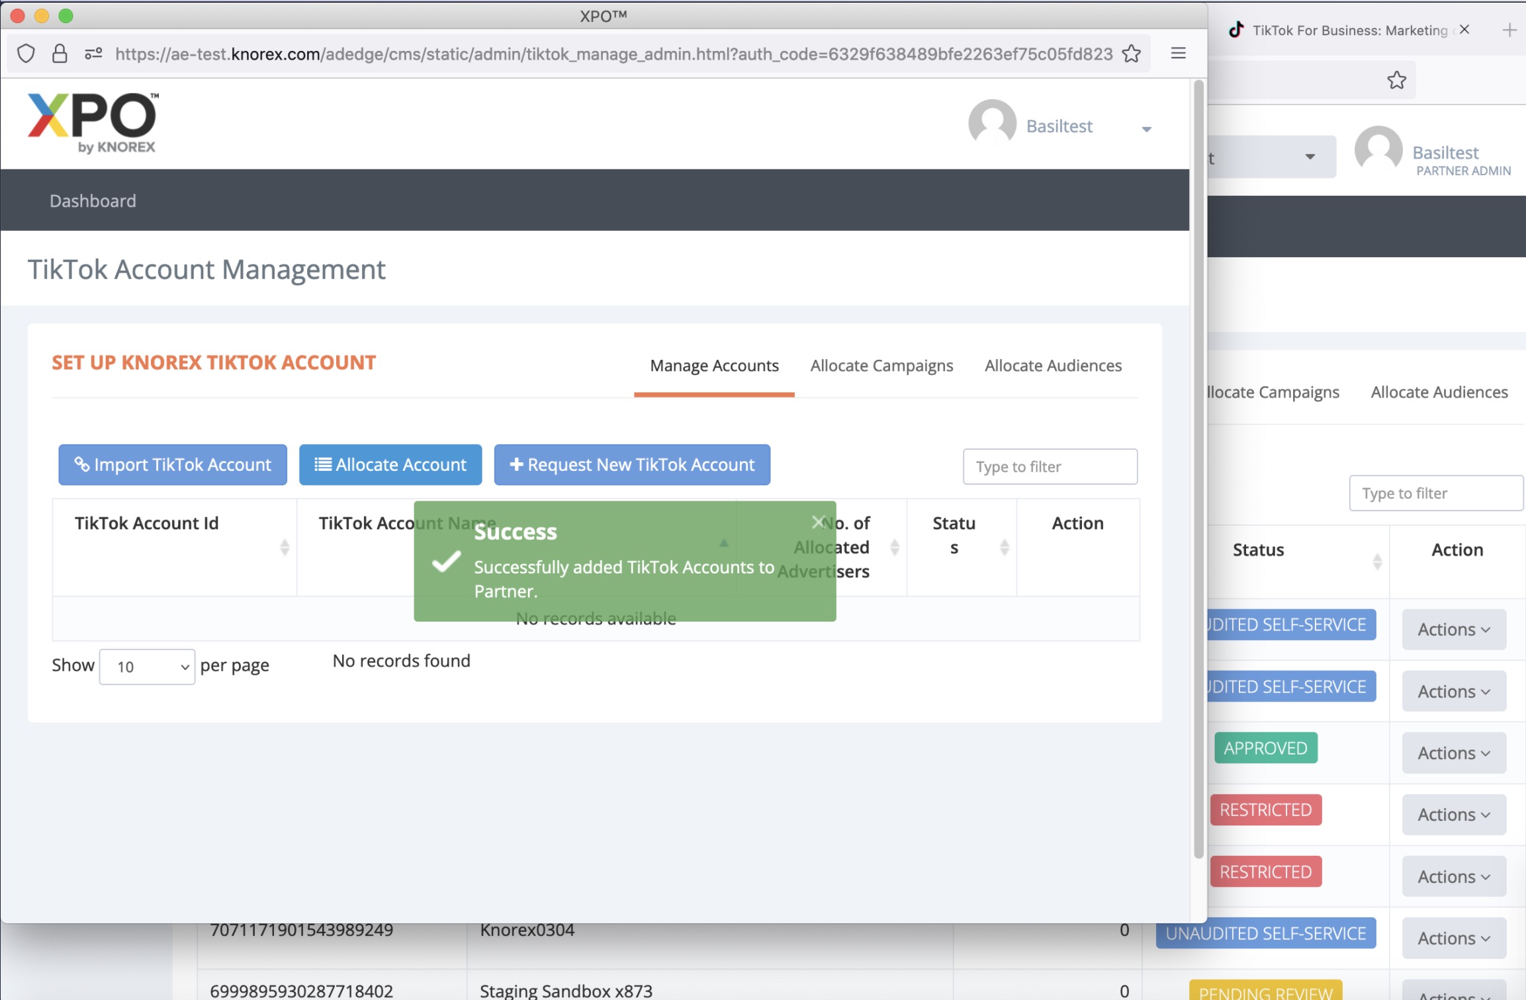This screenshot has height=1000, width=1526.
Task: Switch to the Allocate Audiences tab
Action: pyautogui.click(x=1052, y=366)
